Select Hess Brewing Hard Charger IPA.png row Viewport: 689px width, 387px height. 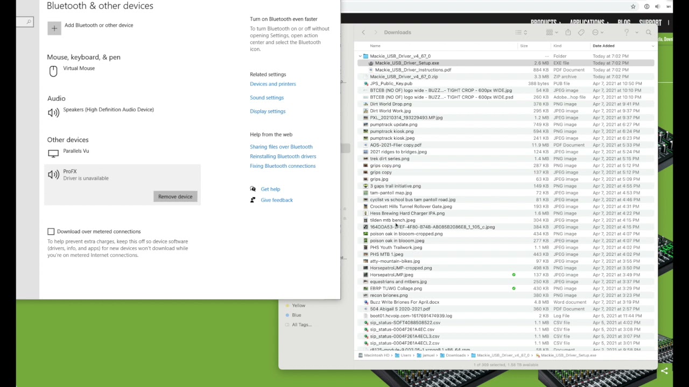(506, 213)
